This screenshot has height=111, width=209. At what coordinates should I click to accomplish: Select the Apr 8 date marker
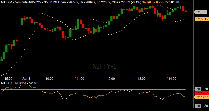26,78
